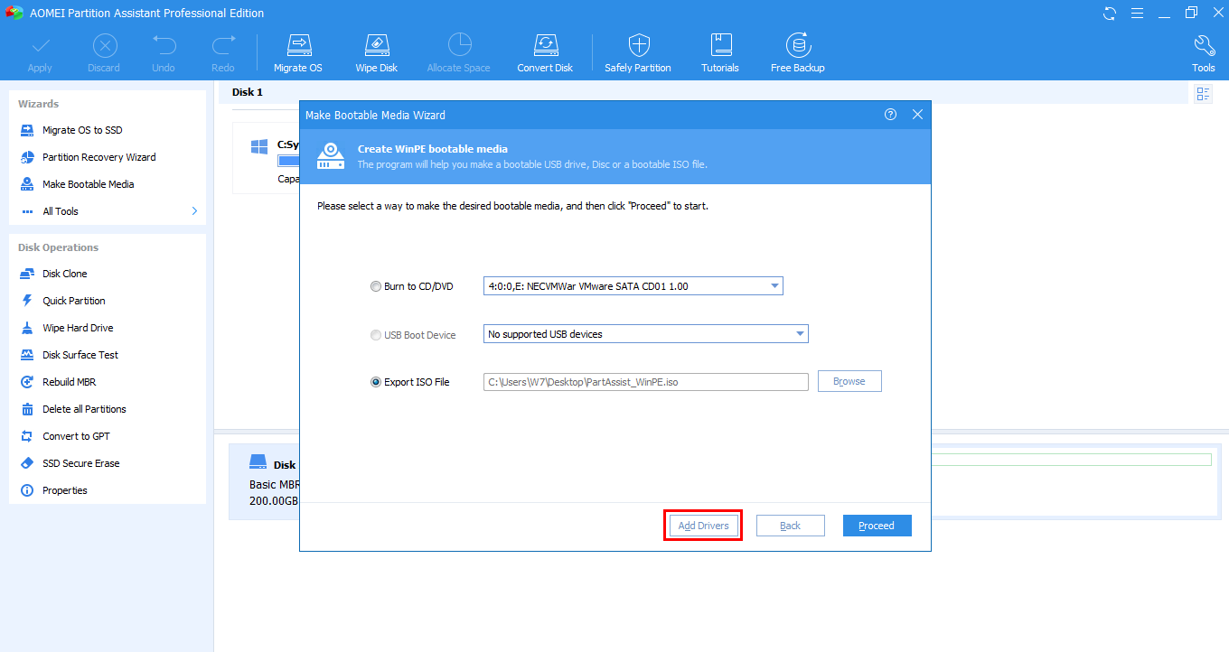Click the Redo arrow icon
This screenshot has width=1229, height=652.
coord(223,45)
